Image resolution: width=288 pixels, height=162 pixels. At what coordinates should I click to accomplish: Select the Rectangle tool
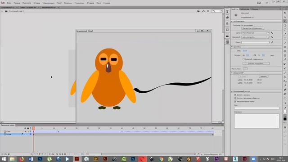tap(285, 47)
